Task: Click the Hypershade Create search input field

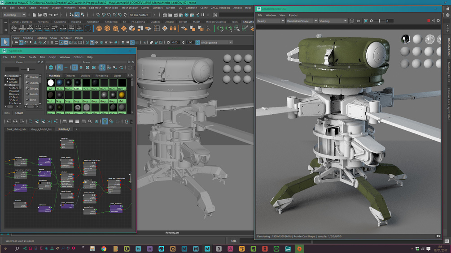Action: 12,69
